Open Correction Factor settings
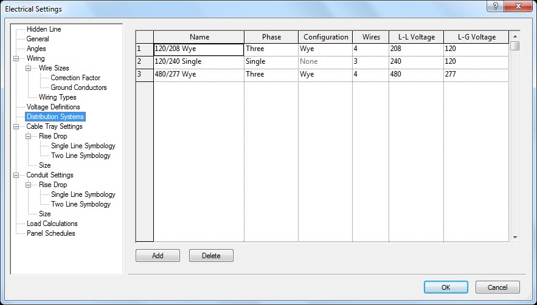 (75, 78)
